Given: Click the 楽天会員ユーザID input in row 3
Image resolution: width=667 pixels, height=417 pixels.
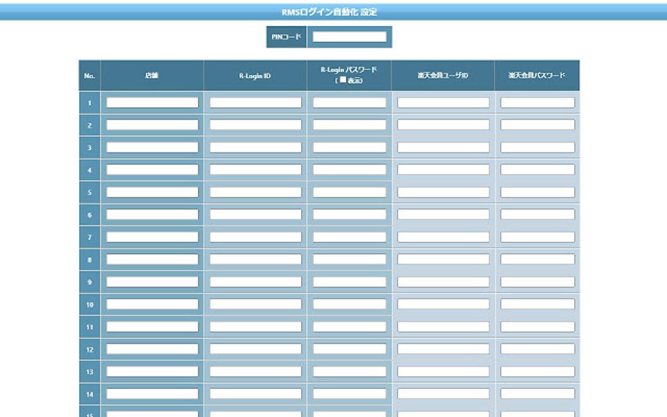Looking at the screenshot, I should pyautogui.click(x=443, y=148).
